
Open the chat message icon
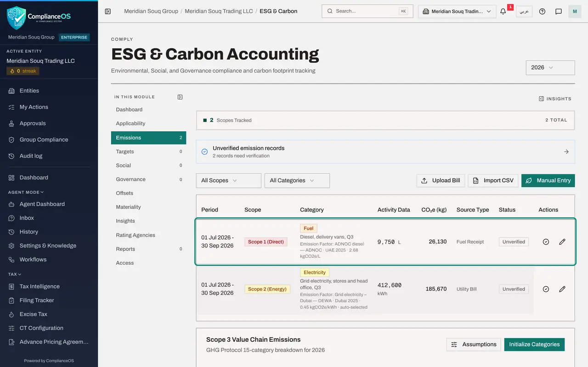click(559, 11)
